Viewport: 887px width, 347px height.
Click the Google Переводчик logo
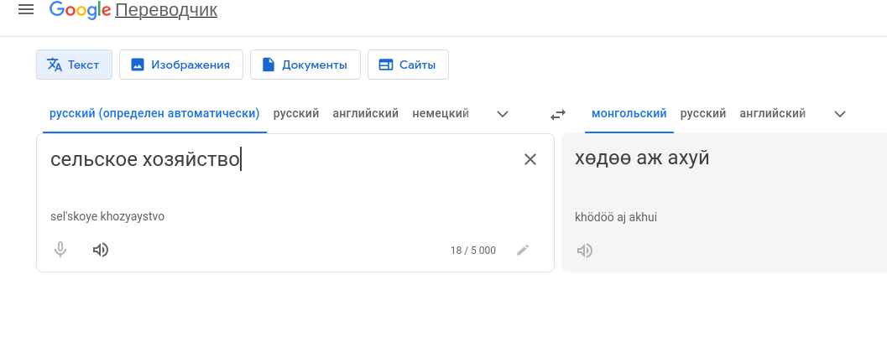click(133, 11)
